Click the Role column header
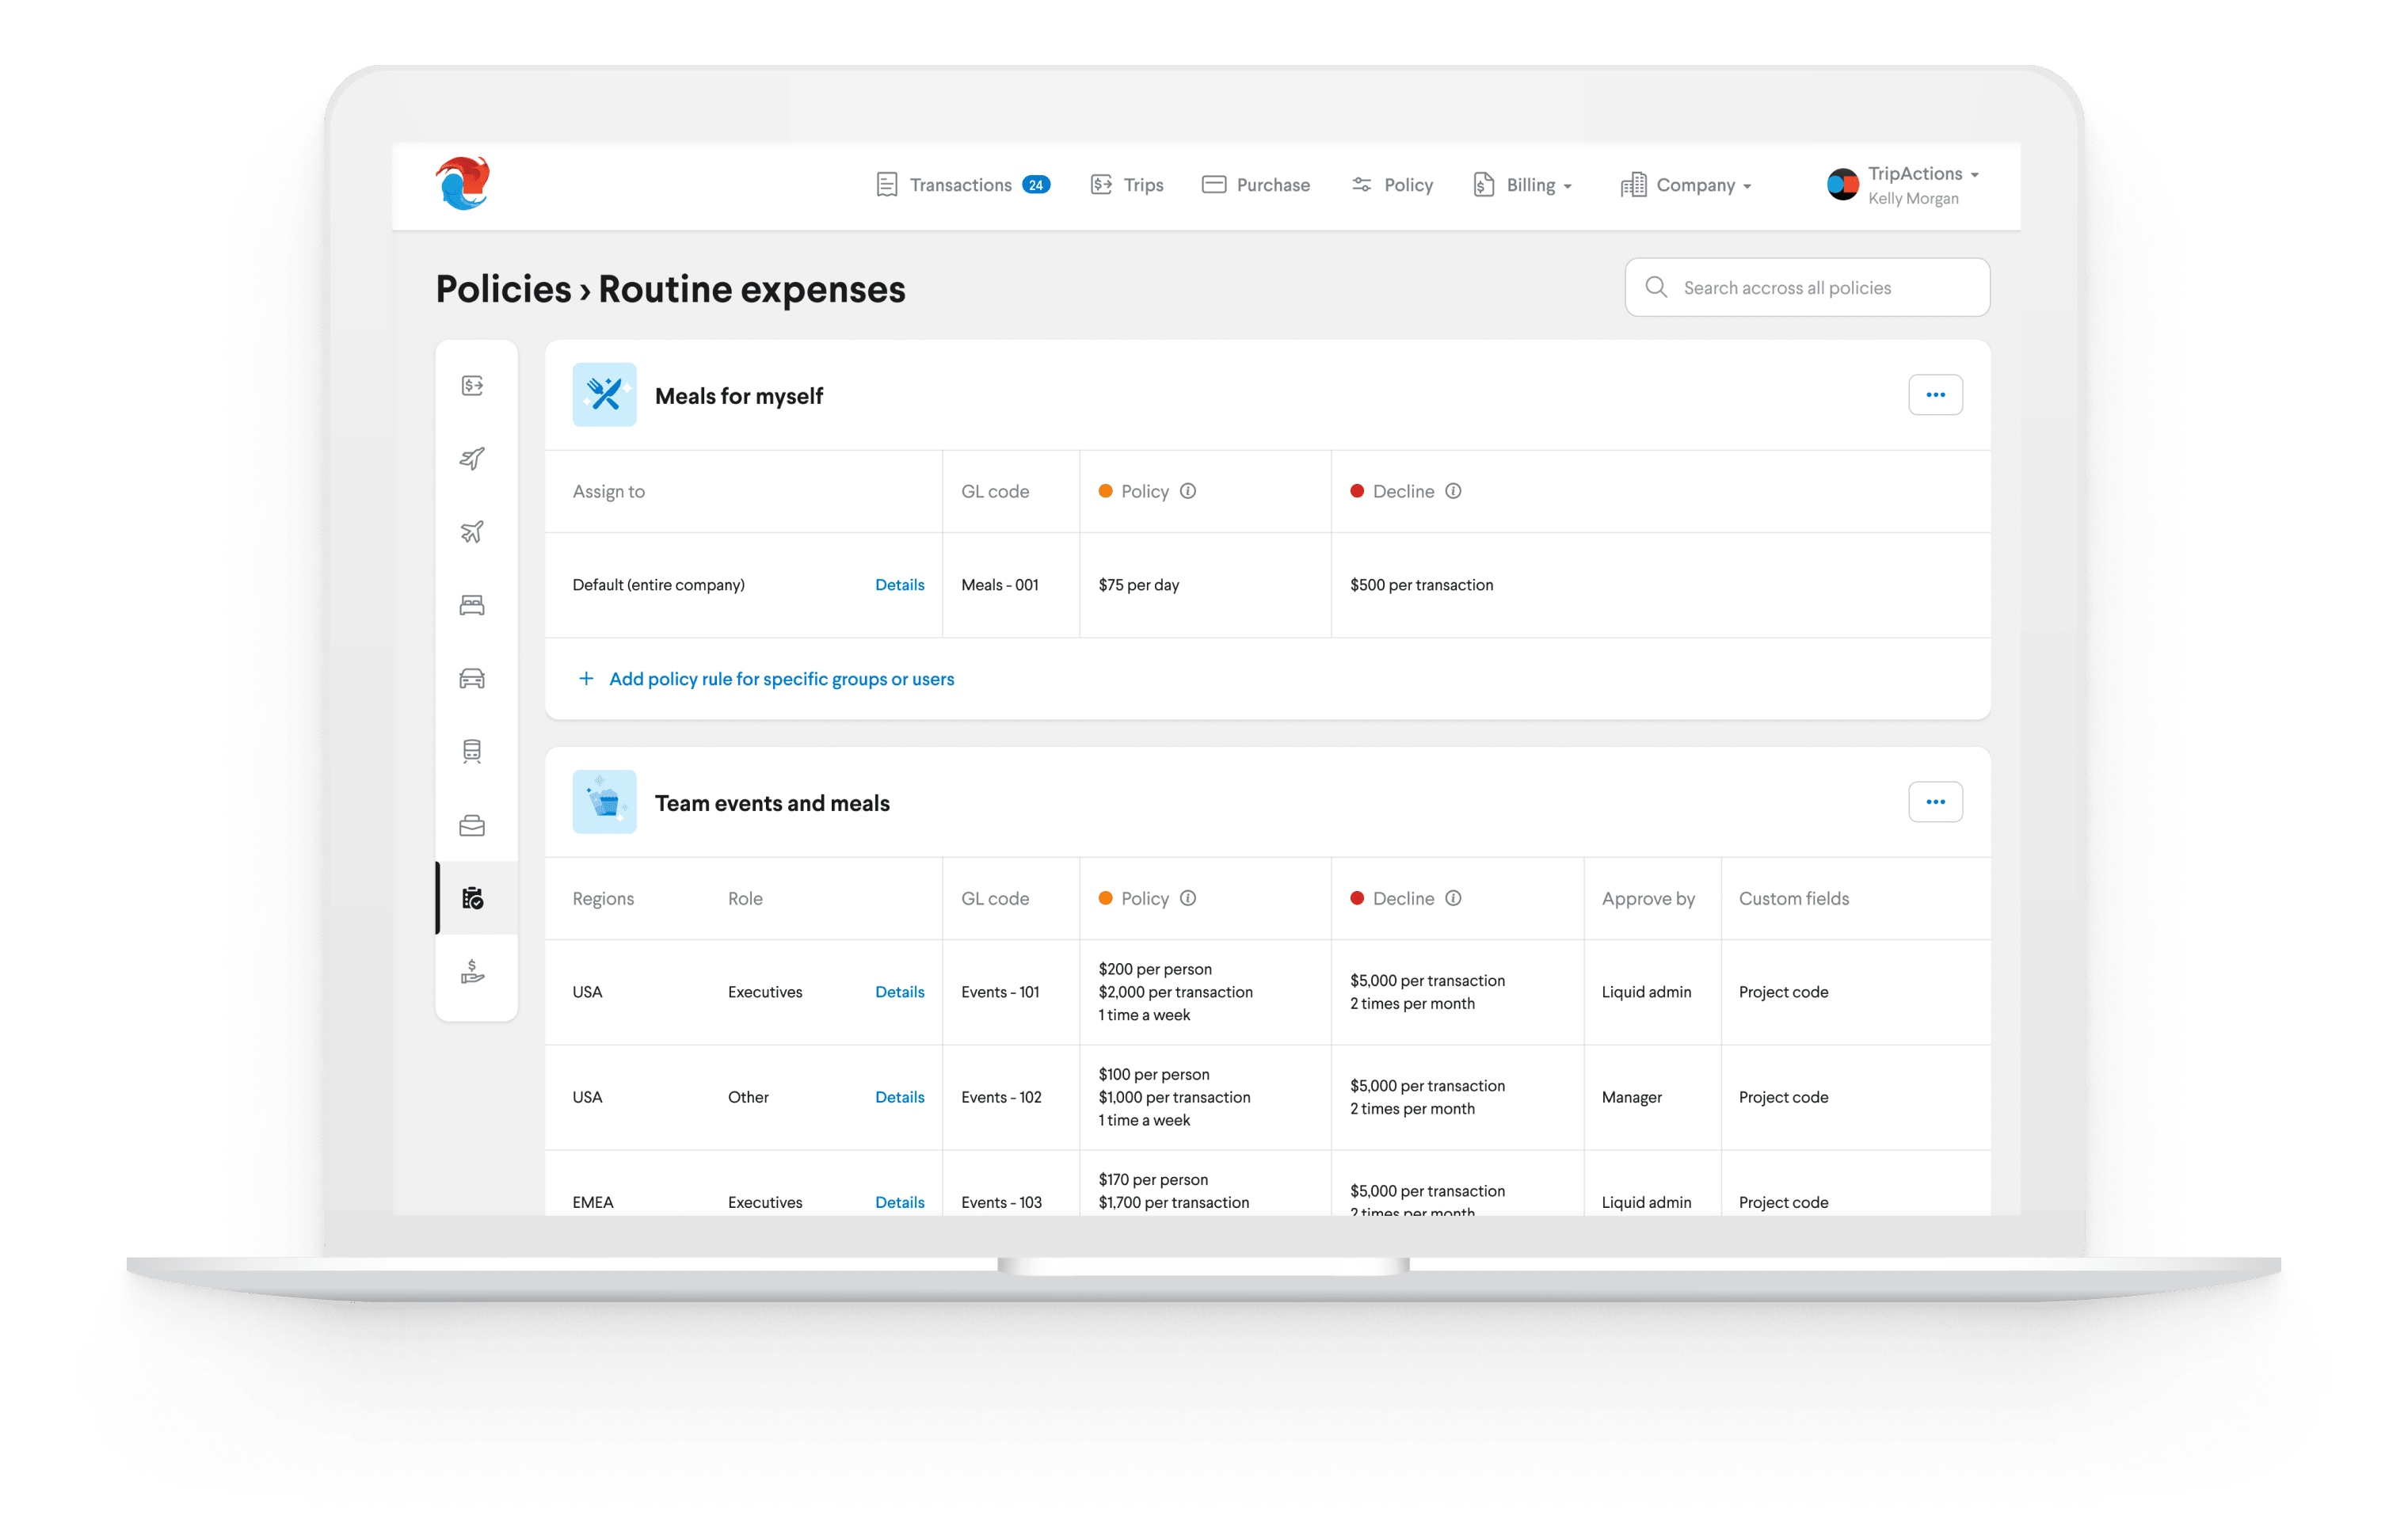This screenshot has height=1535, width=2408. (x=745, y=898)
